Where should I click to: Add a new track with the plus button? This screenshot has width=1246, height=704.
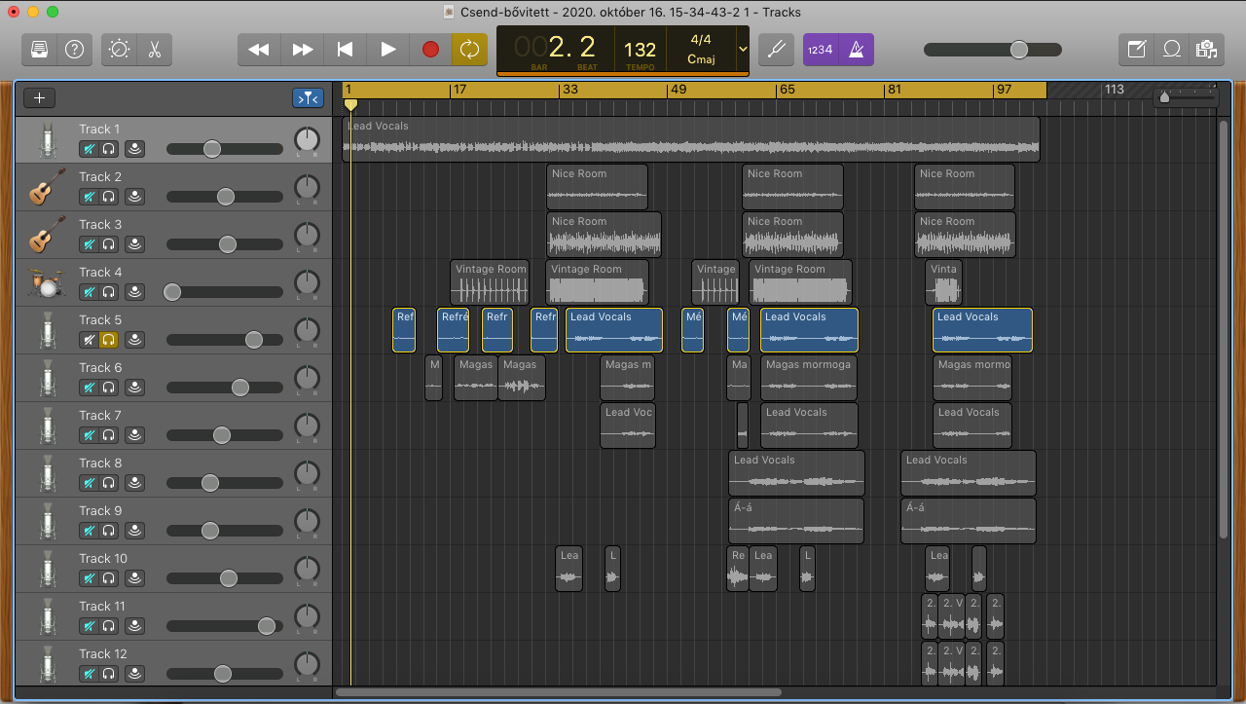click(40, 97)
